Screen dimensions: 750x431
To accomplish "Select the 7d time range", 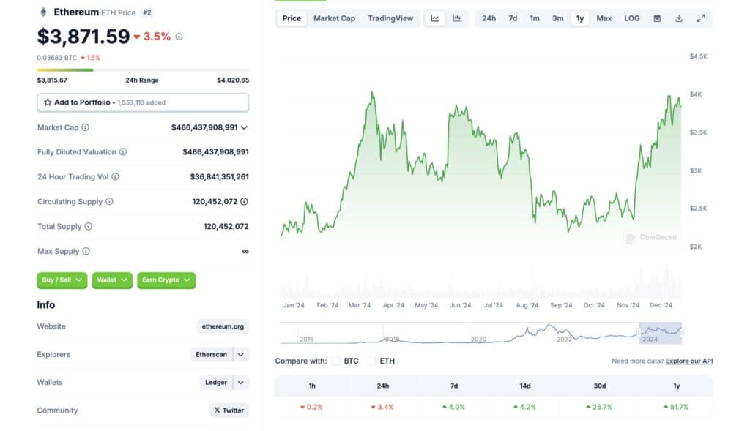I will pos(513,18).
